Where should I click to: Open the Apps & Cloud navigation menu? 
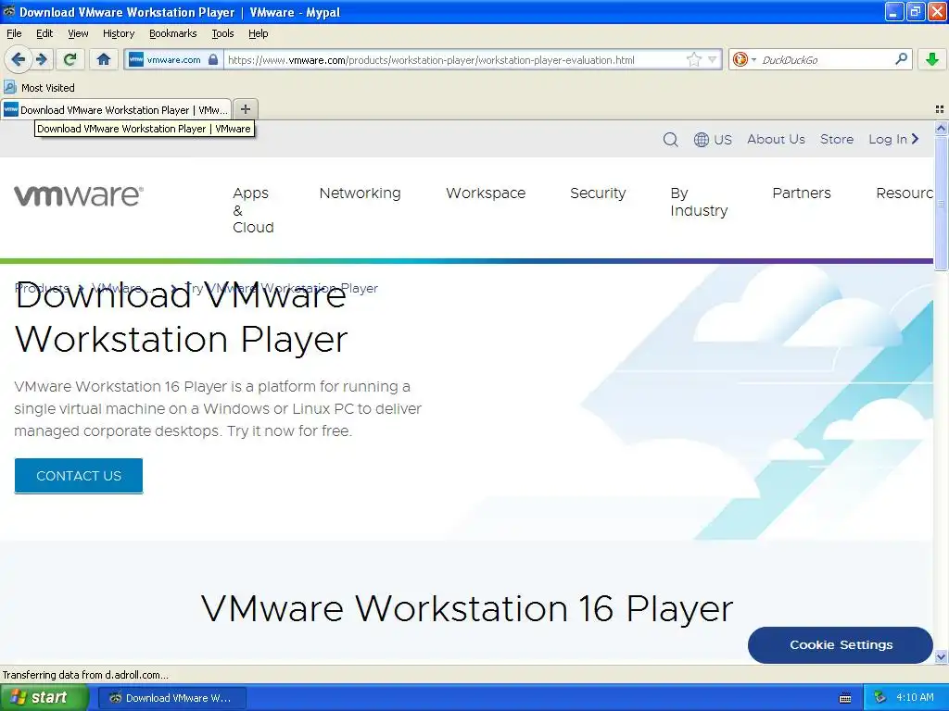253,210
